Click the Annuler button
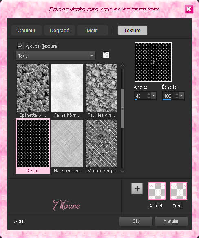 pos(171,221)
